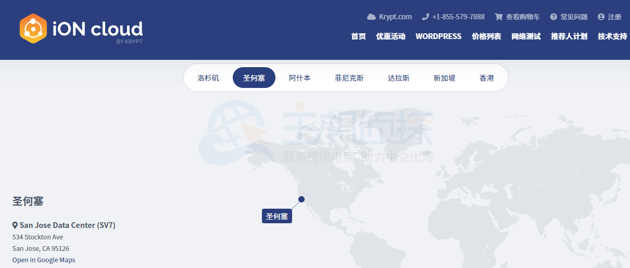Select the 香港 location tab

click(487, 78)
